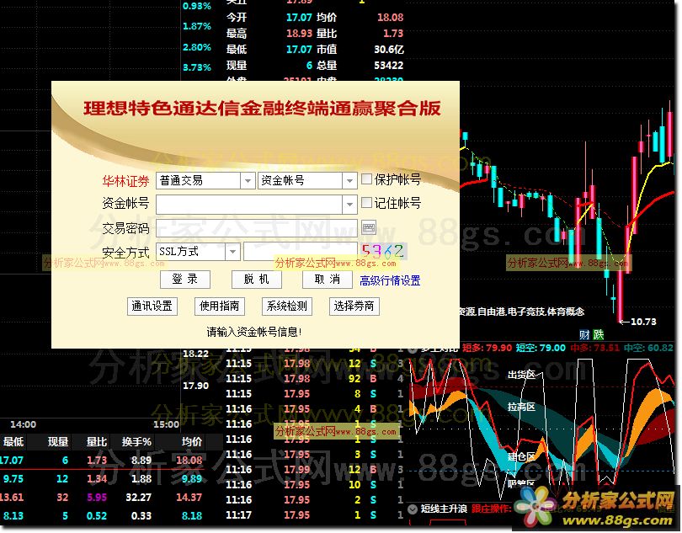Focus the 资金帐号 account input field
This screenshot has height=533, width=682.
[x=249, y=205]
